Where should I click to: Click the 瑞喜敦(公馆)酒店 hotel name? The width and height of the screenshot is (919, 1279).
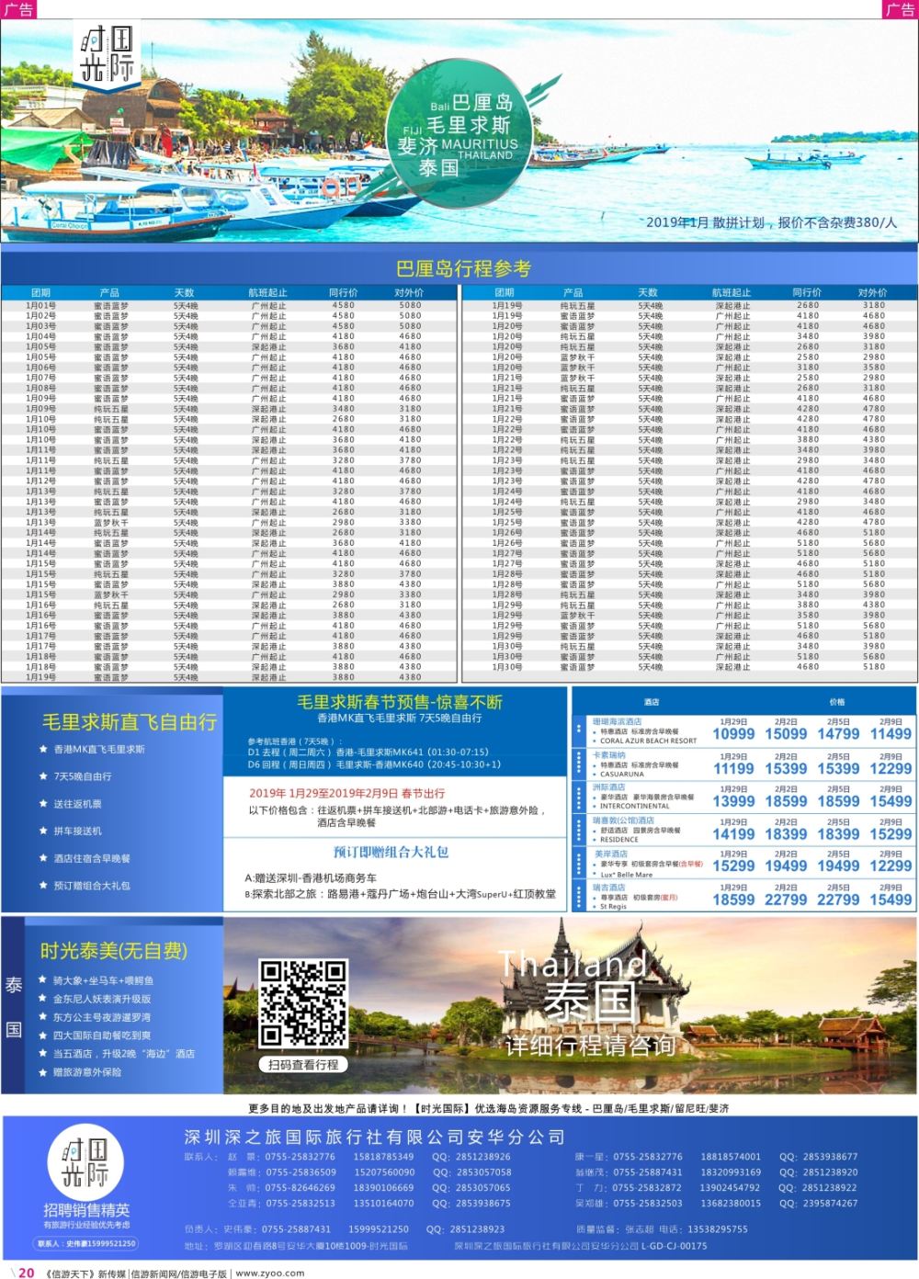[x=624, y=821]
